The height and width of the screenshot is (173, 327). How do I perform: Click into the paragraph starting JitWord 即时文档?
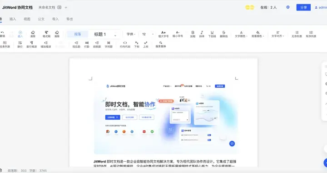click(x=165, y=163)
